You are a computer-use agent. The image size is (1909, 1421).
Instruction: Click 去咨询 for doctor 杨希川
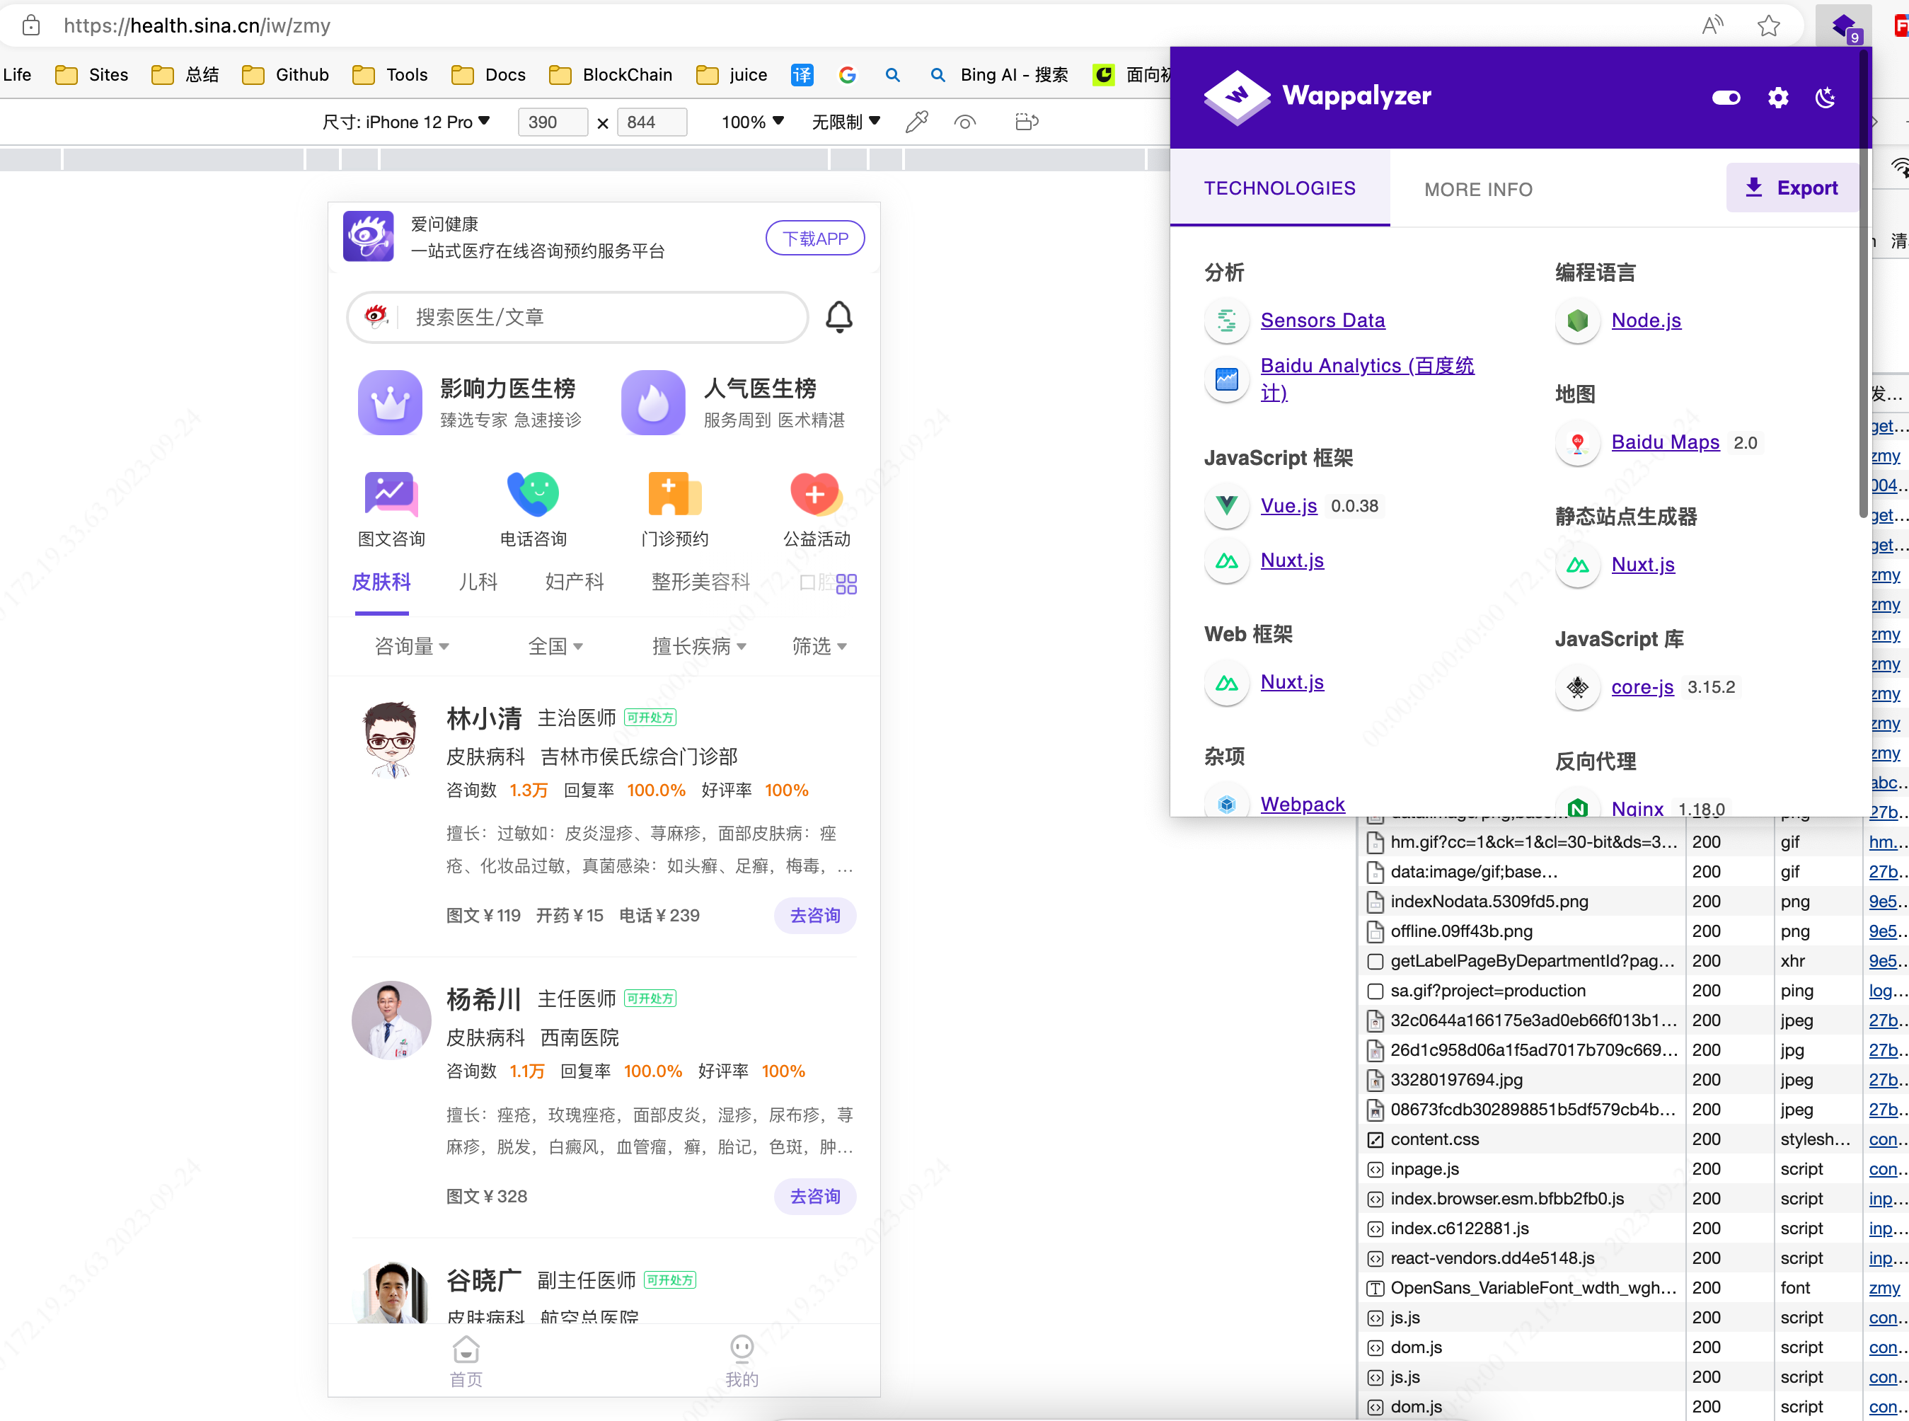tap(815, 1197)
